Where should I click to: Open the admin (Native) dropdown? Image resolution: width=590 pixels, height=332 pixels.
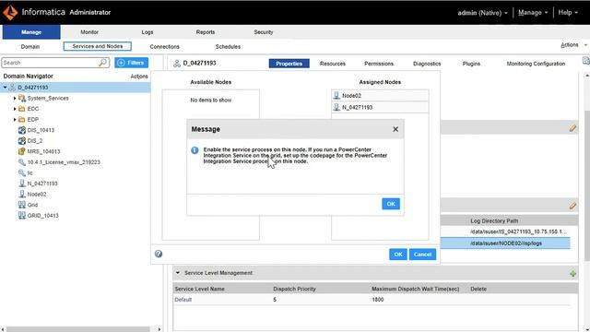click(x=482, y=13)
